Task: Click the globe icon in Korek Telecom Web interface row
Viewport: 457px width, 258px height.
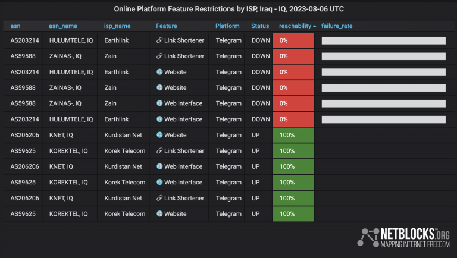Action: point(159,183)
